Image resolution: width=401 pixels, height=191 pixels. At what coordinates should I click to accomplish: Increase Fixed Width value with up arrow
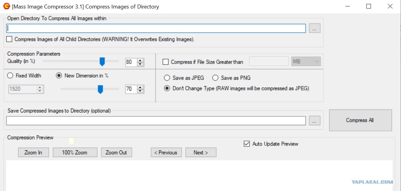pos(40,87)
